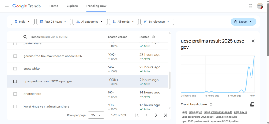Open the Rows per page 25 dropdown
The image size is (269, 124).
point(96,115)
